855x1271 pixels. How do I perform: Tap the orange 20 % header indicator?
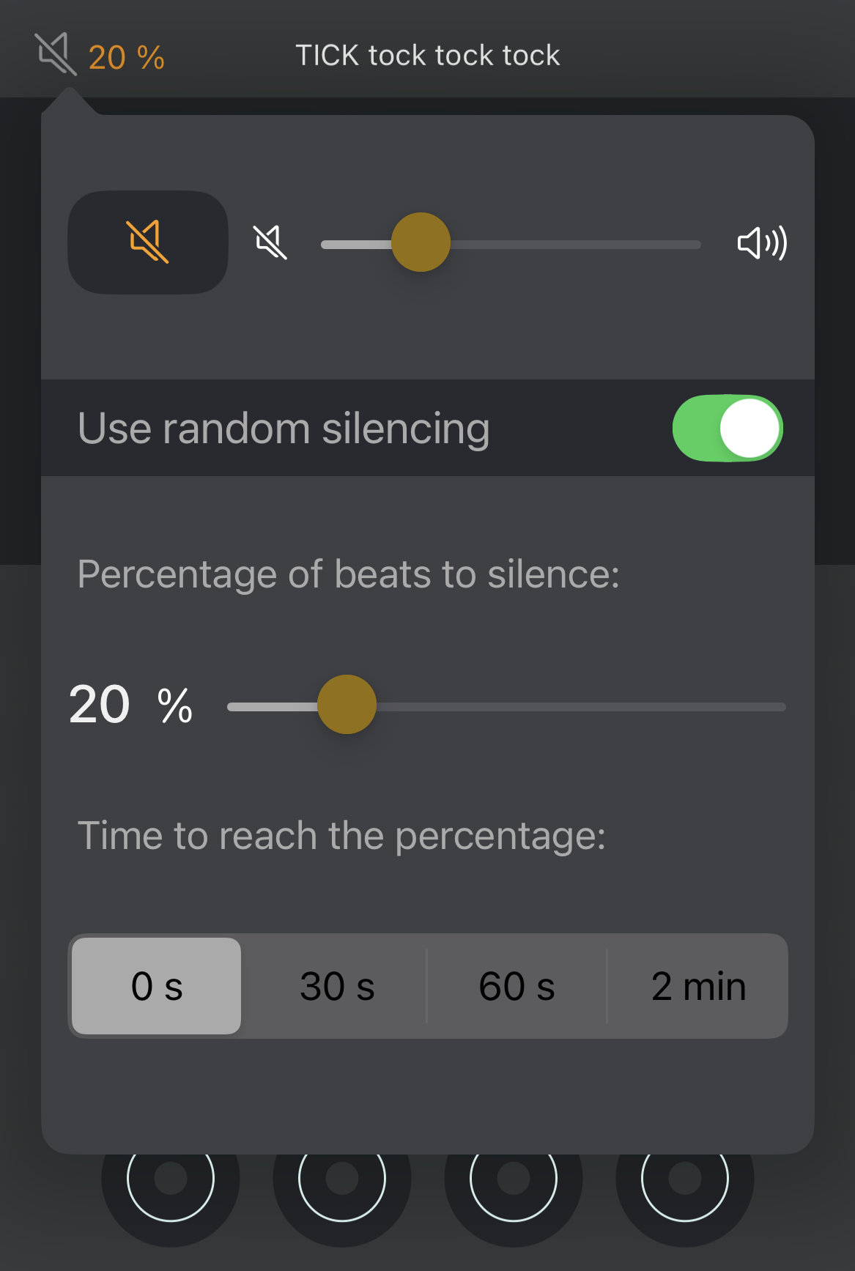click(x=127, y=57)
